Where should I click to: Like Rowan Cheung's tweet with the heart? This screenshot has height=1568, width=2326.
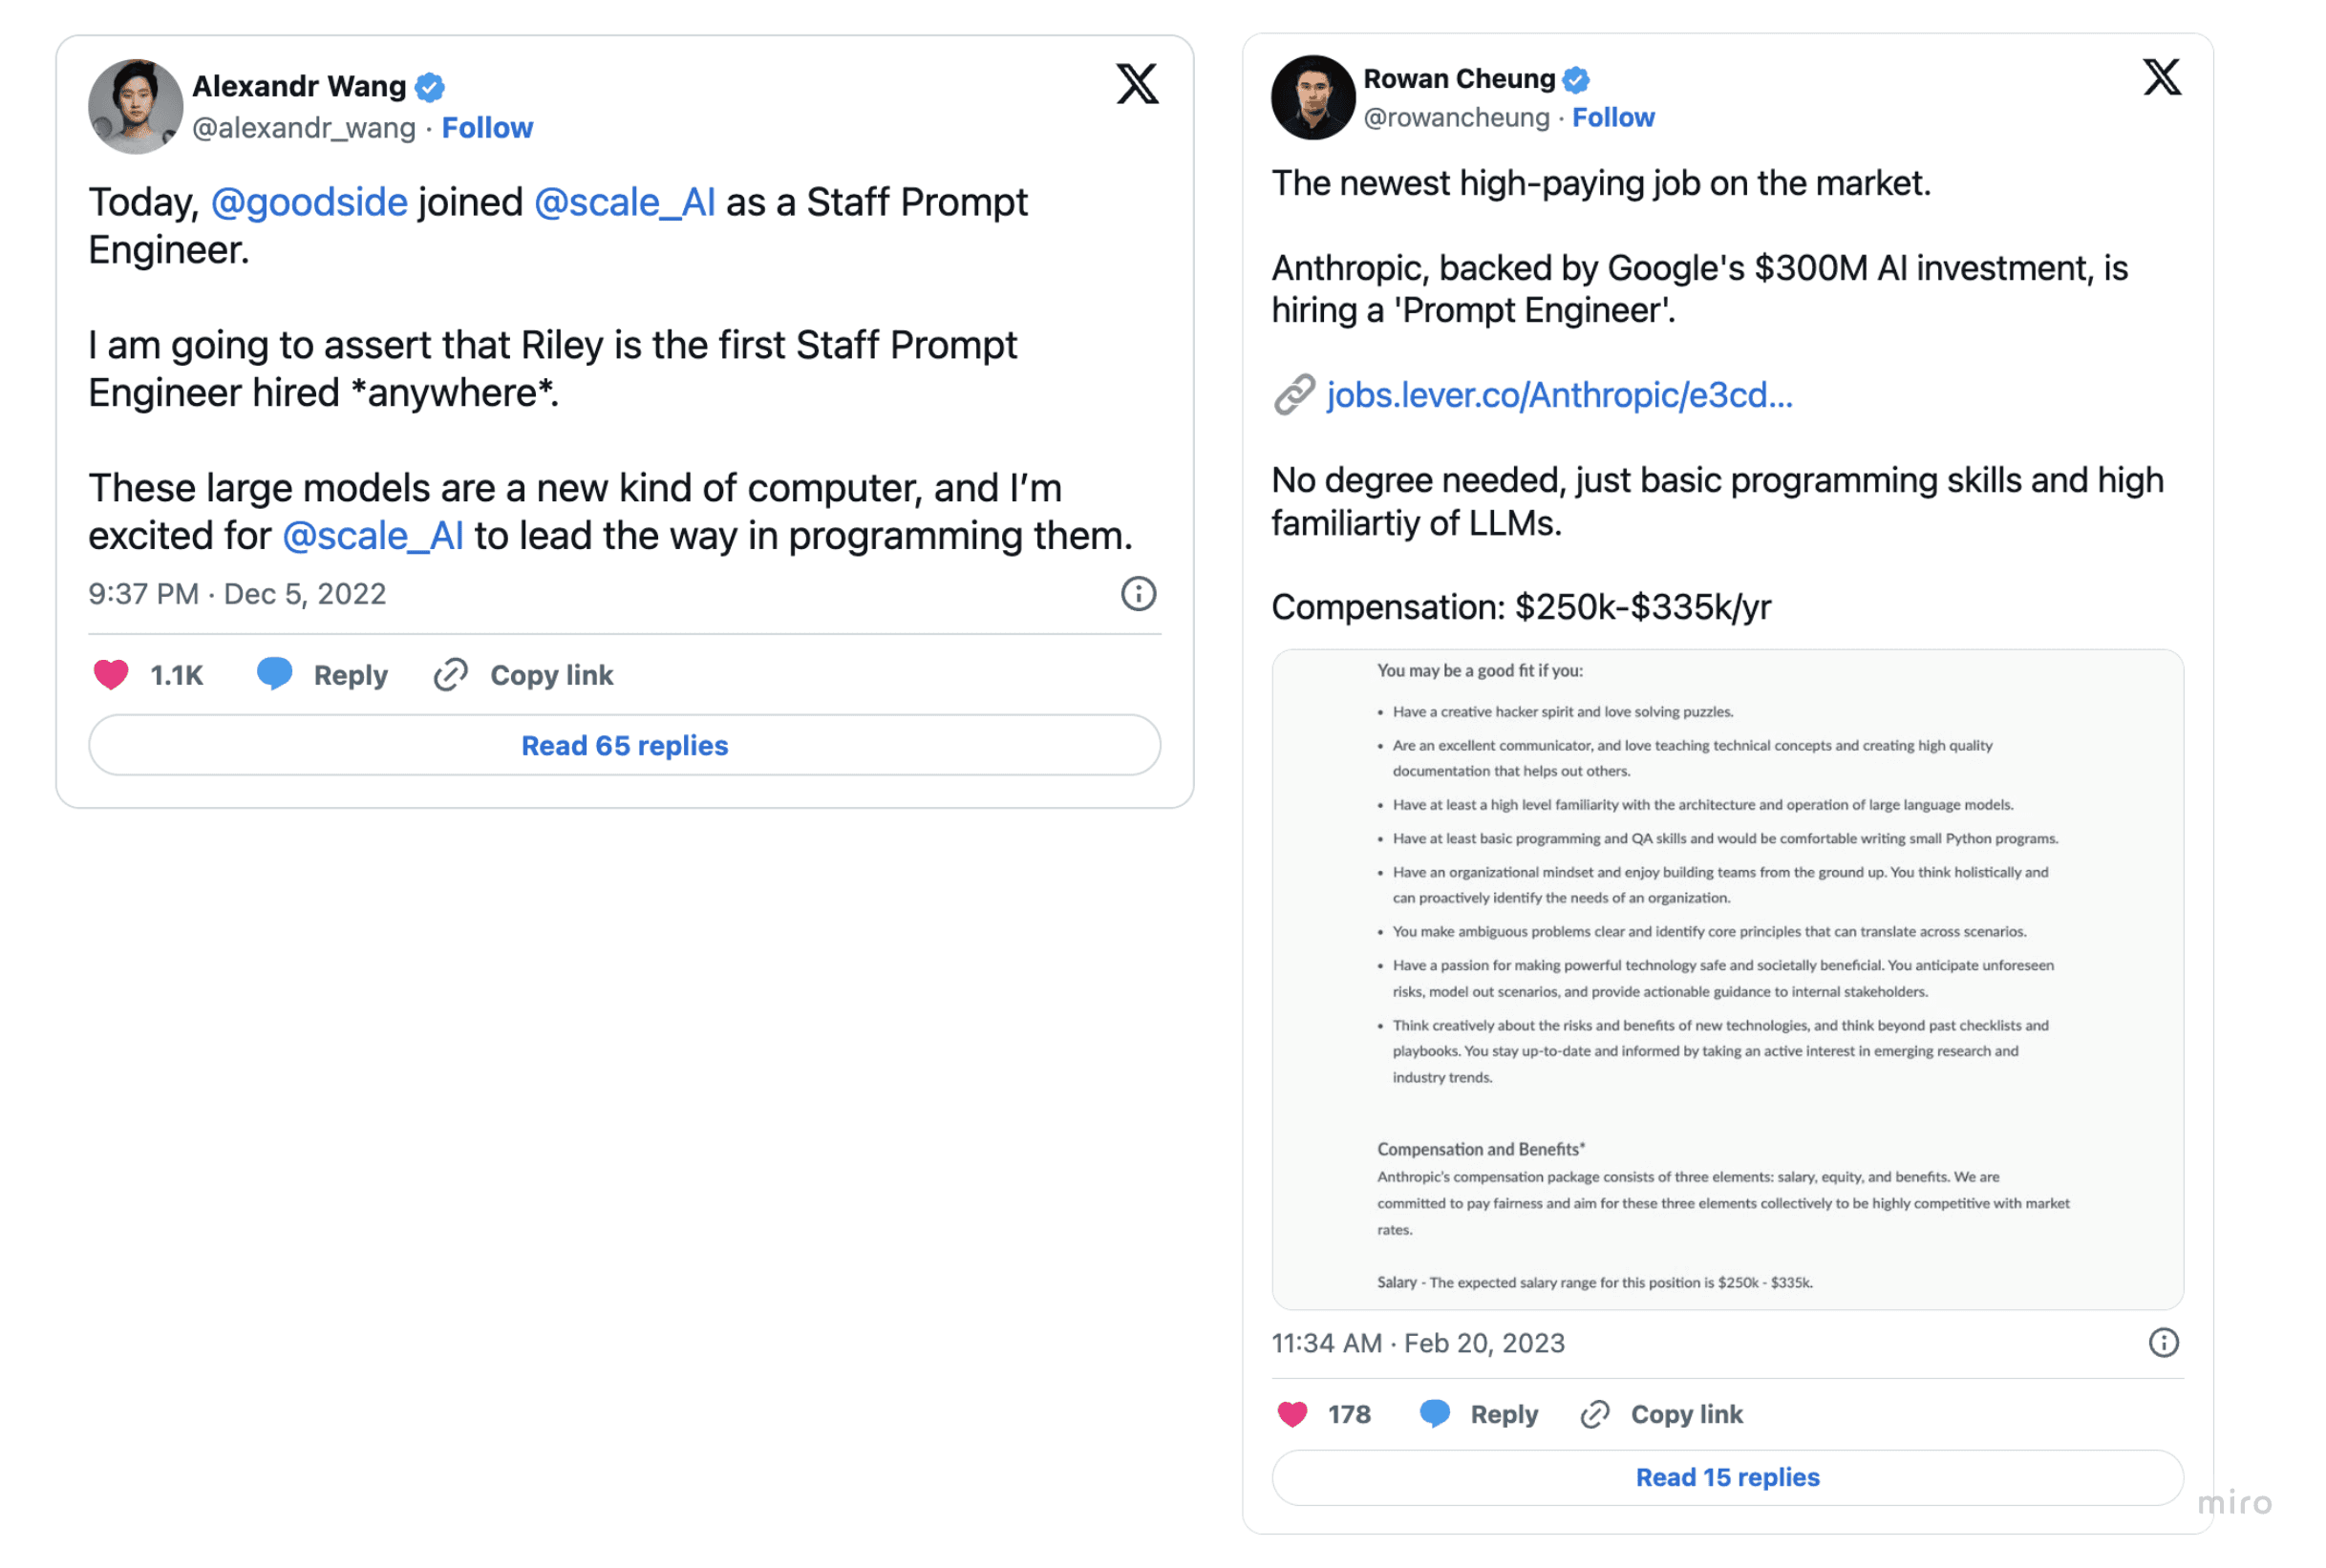(1292, 1414)
